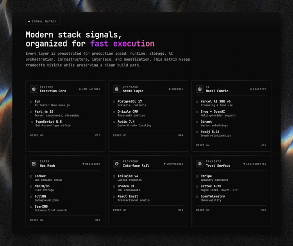Click the square bullet beside BullMQ
This screenshot has height=246, width=293.
(x=31, y=196)
